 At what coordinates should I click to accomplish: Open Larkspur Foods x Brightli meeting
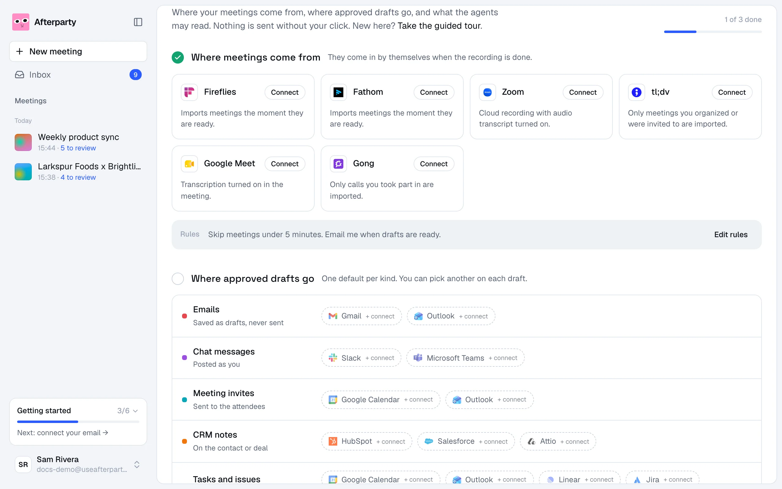pos(78,172)
